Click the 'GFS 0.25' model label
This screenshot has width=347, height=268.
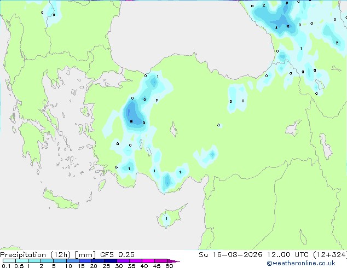(x=117, y=255)
